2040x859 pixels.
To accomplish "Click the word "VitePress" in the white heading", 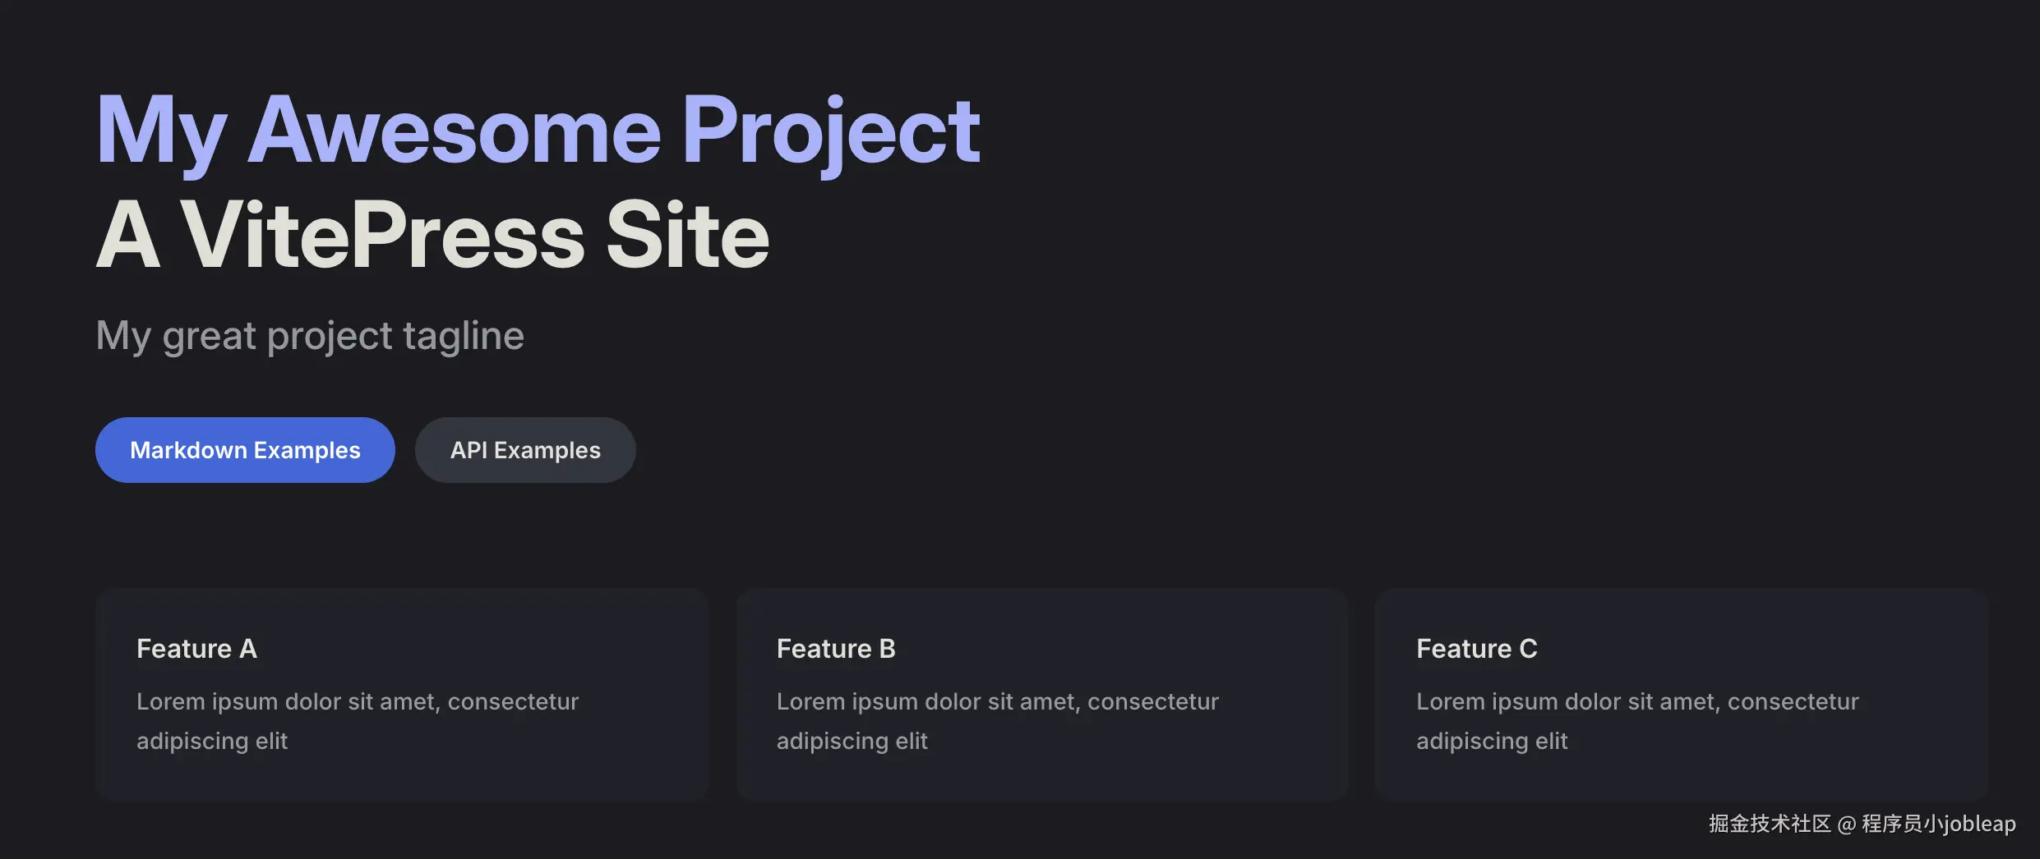I will click(x=383, y=236).
